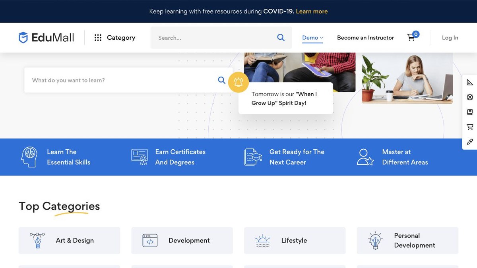Click the document icon in side panel

470,112
